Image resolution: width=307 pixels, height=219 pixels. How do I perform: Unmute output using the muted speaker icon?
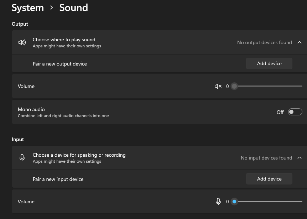218,86
